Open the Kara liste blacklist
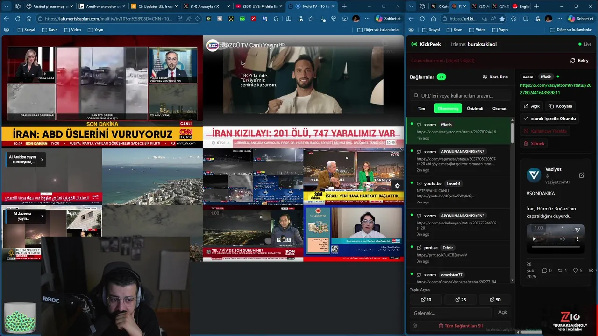The image size is (598, 336). click(495, 77)
